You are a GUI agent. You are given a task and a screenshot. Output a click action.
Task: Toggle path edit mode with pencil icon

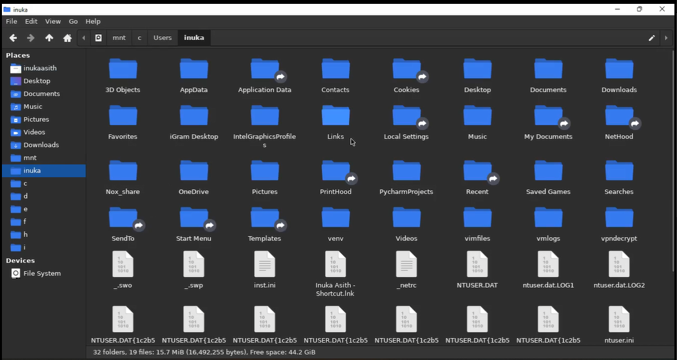(651, 38)
